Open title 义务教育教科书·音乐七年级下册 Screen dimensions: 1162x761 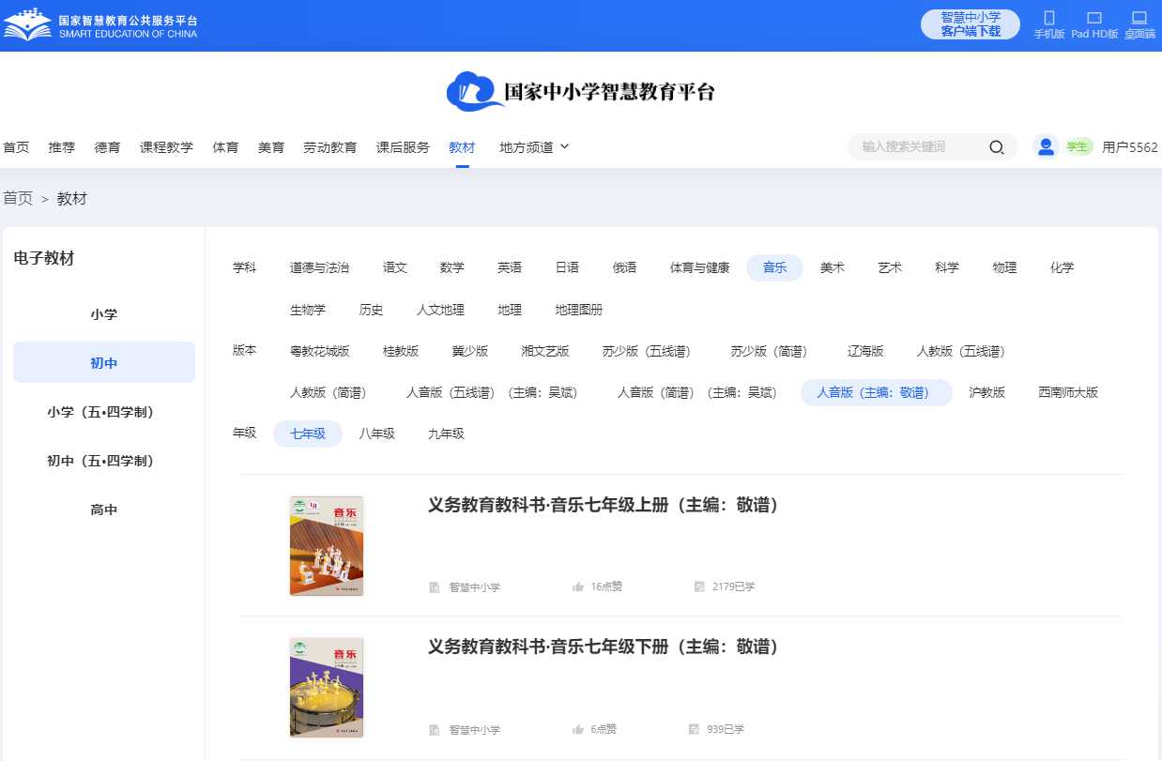604,647
